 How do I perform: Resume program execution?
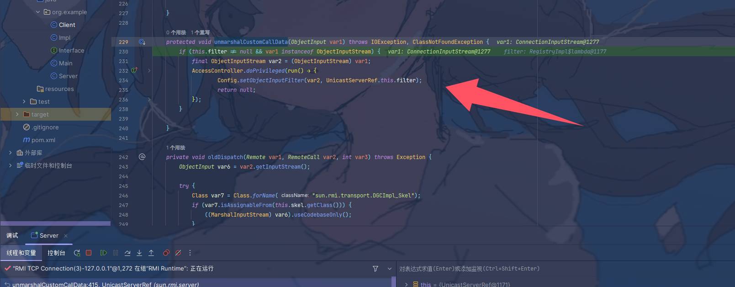[x=104, y=253]
